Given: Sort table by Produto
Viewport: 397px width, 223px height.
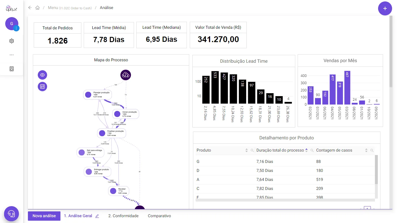Looking at the screenshot, I should (x=247, y=150).
